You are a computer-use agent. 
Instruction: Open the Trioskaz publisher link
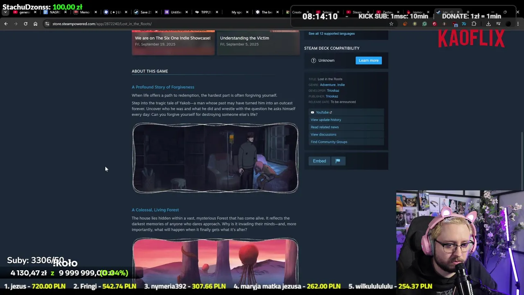click(332, 96)
